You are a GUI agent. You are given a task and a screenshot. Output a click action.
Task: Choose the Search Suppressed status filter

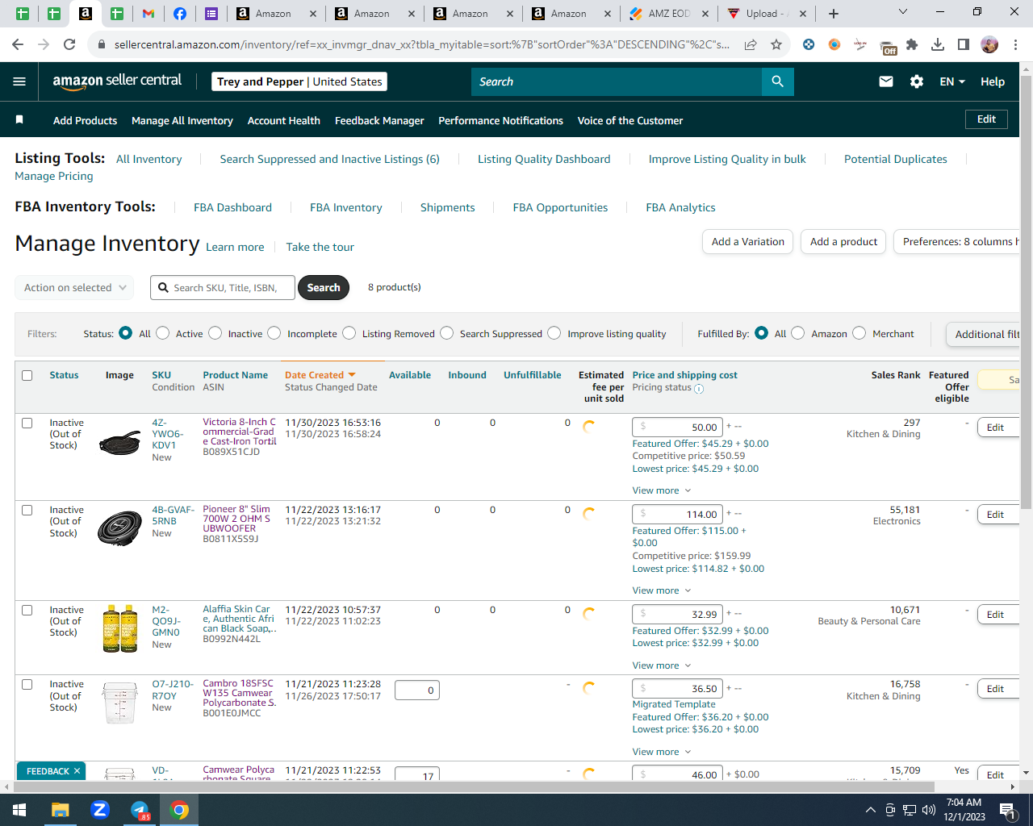point(447,333)
